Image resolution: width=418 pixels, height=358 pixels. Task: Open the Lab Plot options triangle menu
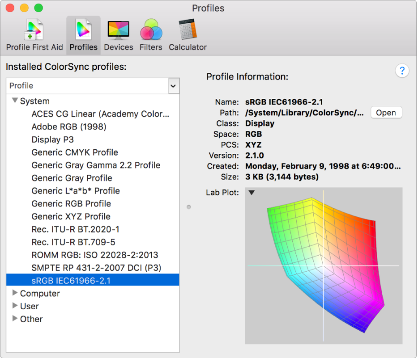[x=252, y=193]
